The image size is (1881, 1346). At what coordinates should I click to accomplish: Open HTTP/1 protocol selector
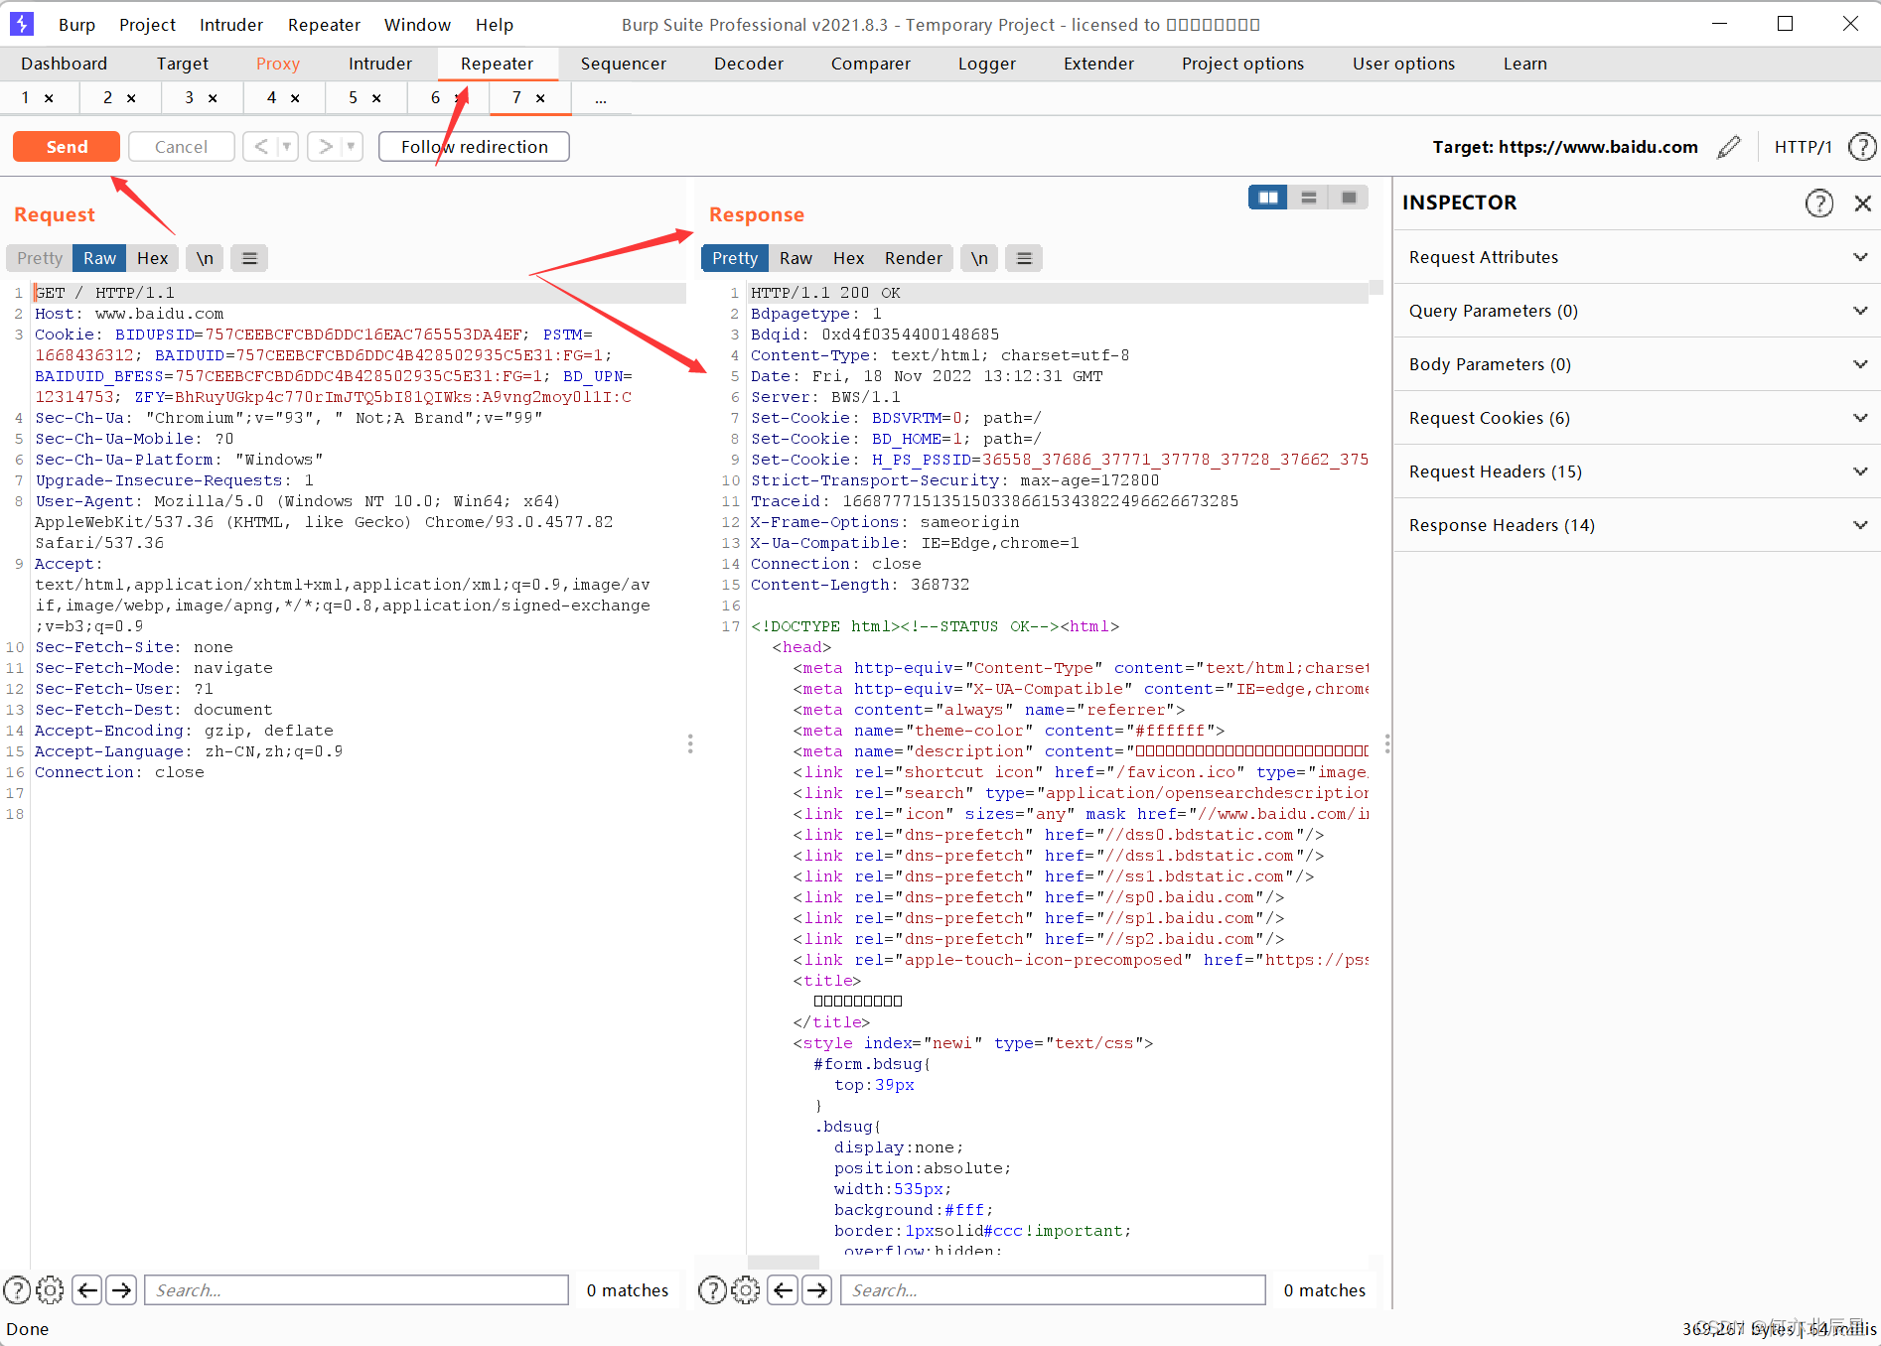point(1803,147)
